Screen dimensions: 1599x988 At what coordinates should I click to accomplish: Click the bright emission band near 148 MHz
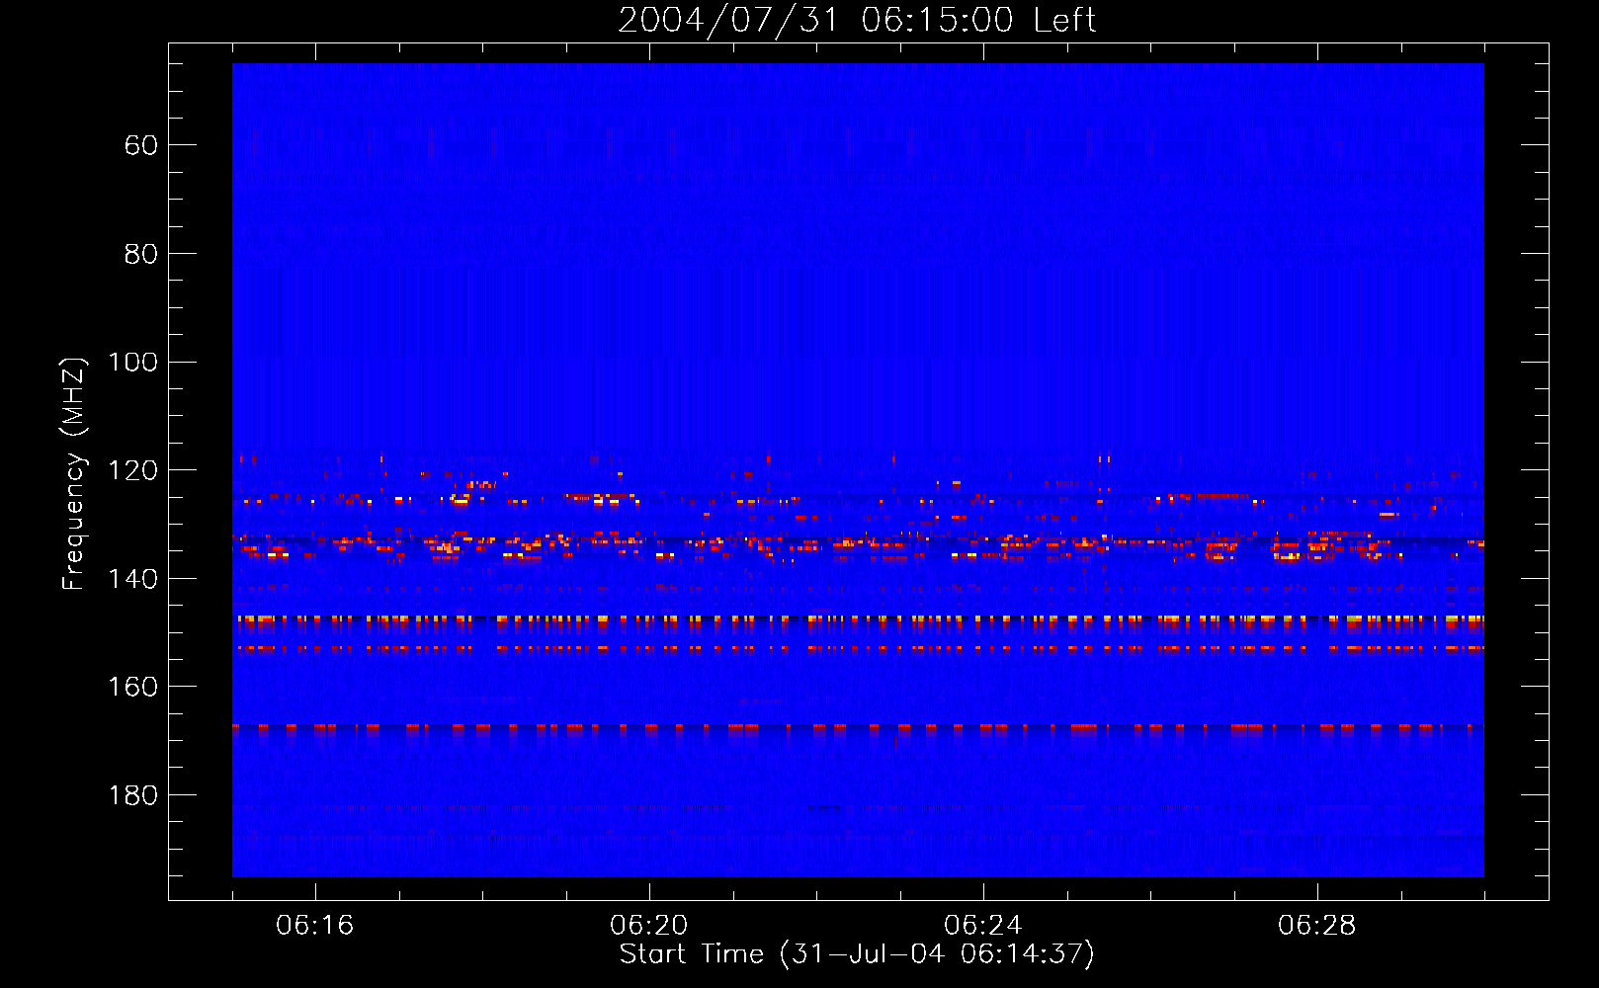[858, 621]
